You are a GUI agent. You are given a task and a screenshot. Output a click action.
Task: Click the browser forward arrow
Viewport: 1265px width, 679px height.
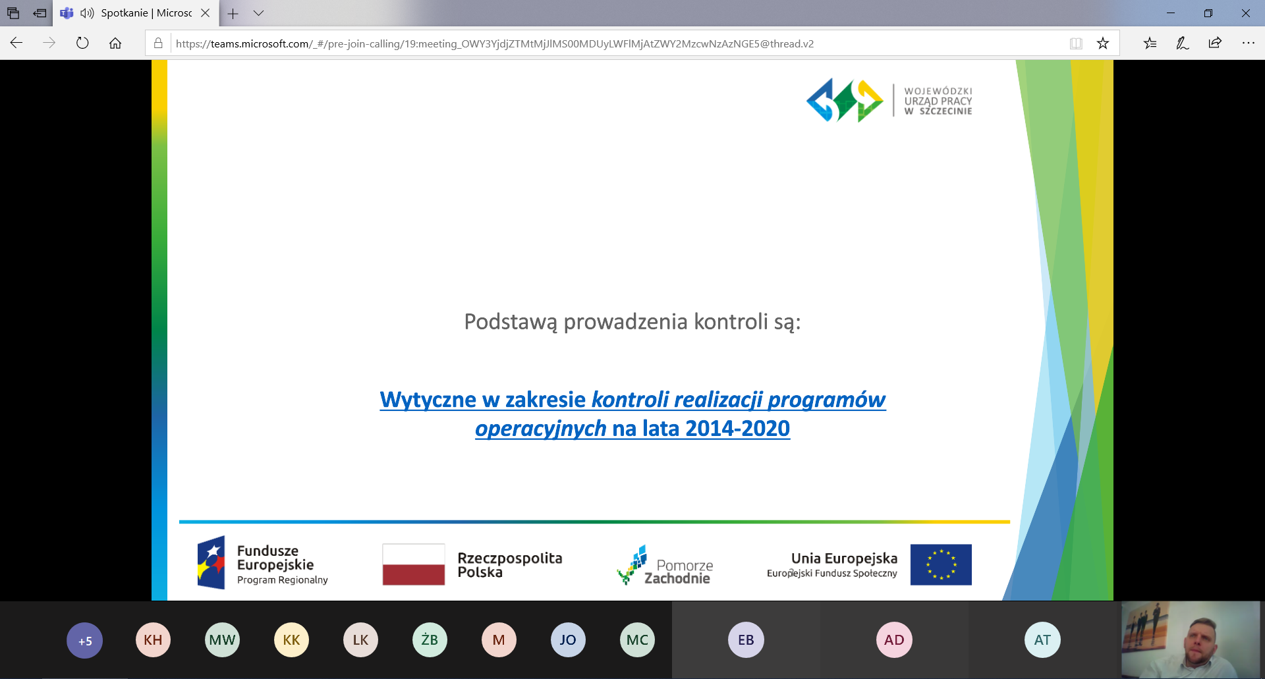point(49,43)
